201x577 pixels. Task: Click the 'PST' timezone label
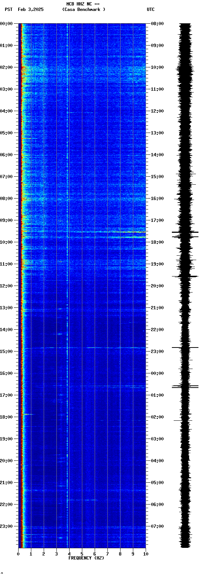pyautogui.click(x=9, y=9)
